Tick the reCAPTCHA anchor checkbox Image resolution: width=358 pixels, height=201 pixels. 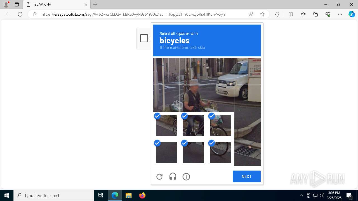pos(144,38)
